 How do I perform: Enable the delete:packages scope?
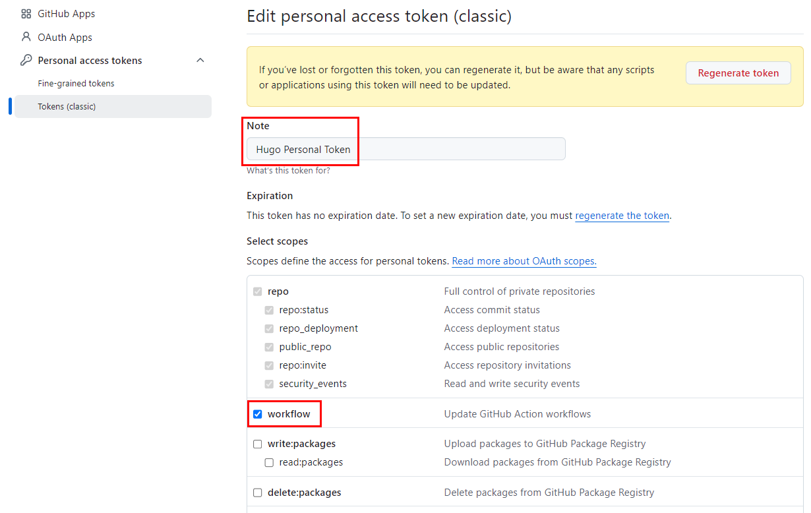pos(257,493)
